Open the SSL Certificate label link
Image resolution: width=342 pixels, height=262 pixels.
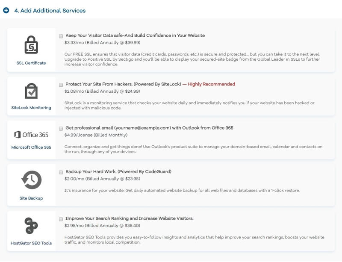pyautogui.click(x=31, y=63)
